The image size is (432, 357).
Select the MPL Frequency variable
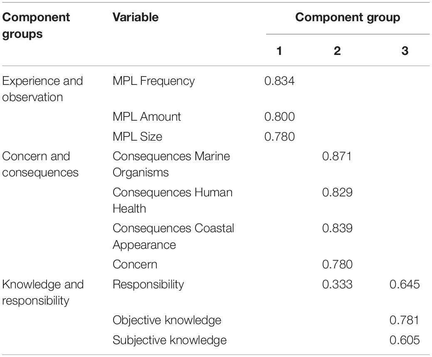pos(154,81)
